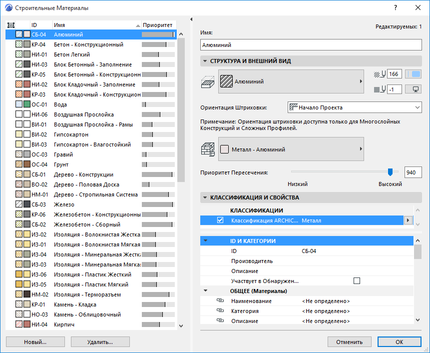
Task: Open the Алюминий cut fill selector
Action: [x=291, y=81]
